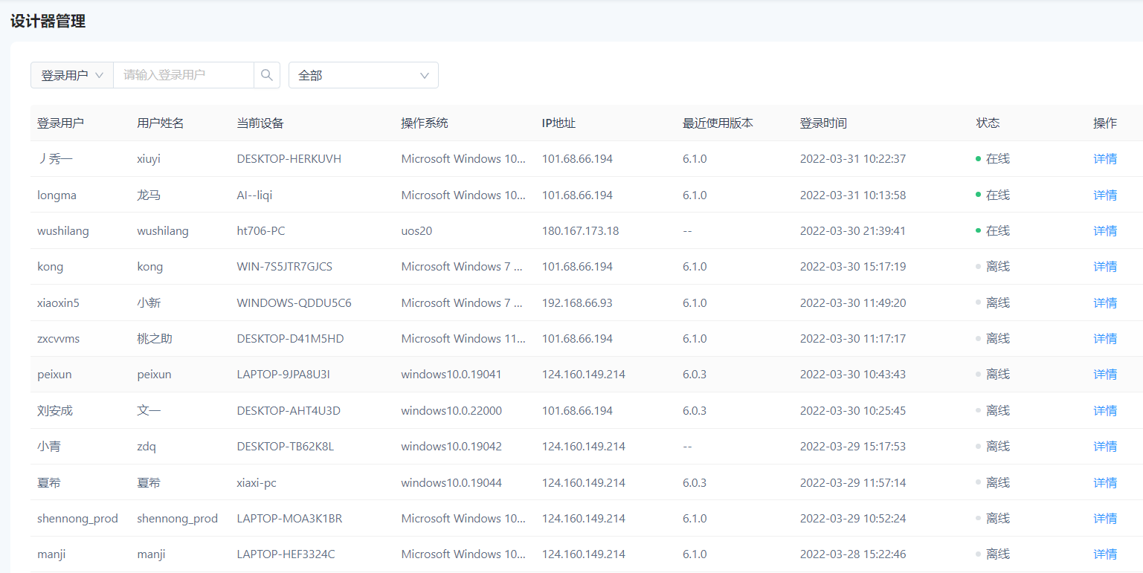Click the 在线 status in the longma row
The height and width of the screenshot is (573, 1143).
pyautogui.click(x=997, y=195)
